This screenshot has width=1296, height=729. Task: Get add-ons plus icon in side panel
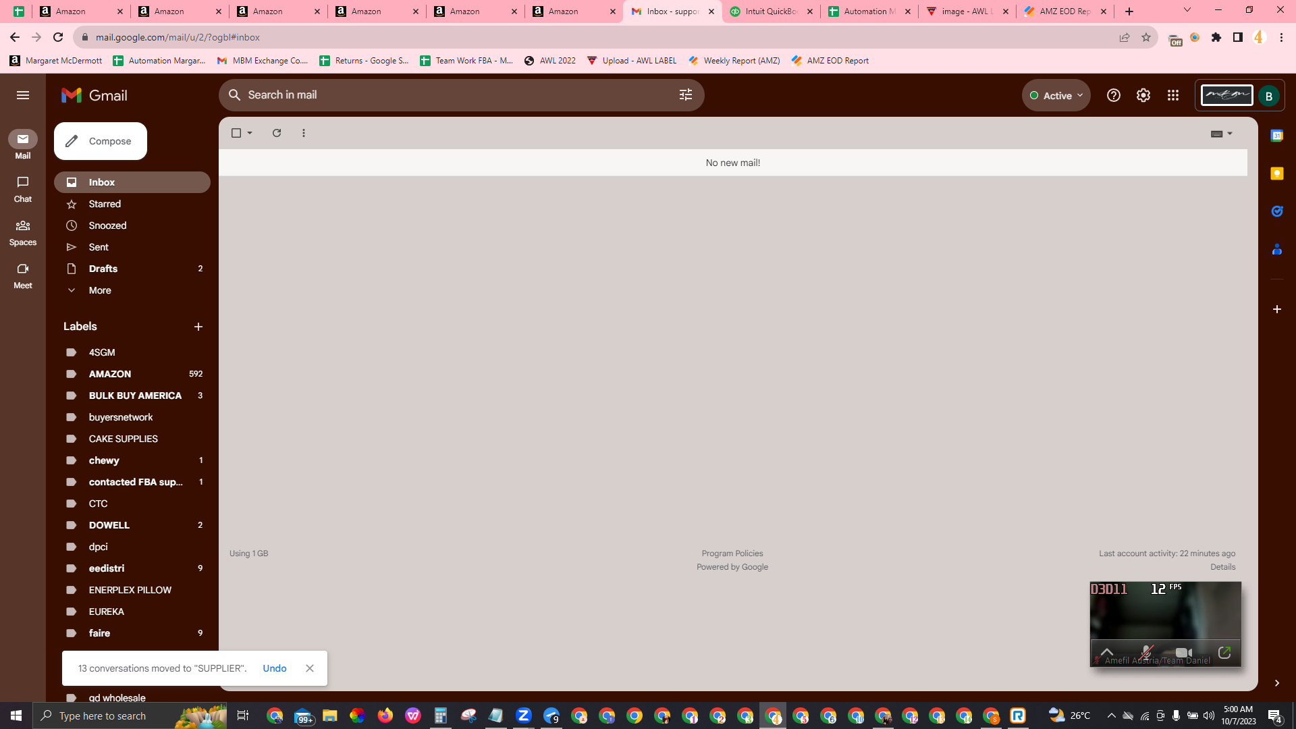(x=1277, y=309)
